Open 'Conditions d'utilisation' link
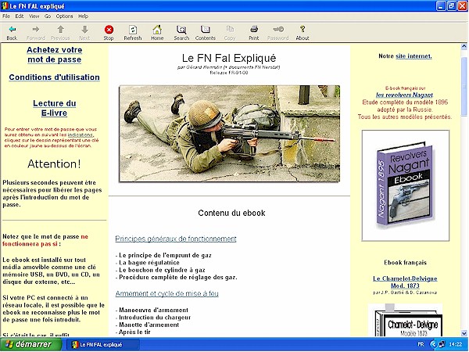This screenshot has width=469, height=352. (x=55, y=77)
